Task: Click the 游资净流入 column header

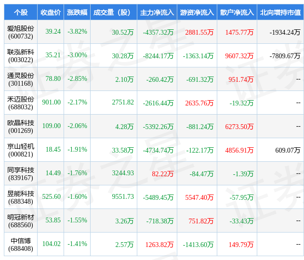Action: tap(197, 13)
